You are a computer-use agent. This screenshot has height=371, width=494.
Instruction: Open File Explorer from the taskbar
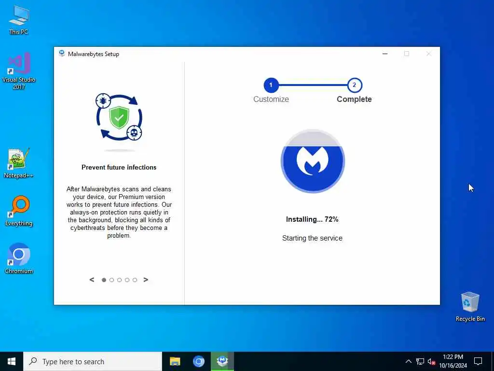(175, 361)
